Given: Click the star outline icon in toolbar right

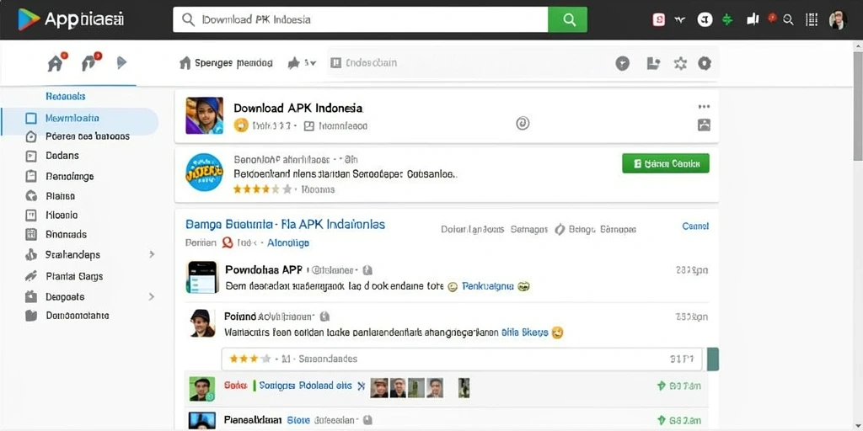Looking at the screenshot, I should (680, 63).
